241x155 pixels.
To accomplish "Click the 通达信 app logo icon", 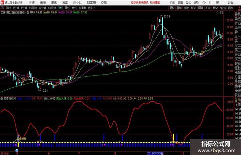I will pos(2,3).
